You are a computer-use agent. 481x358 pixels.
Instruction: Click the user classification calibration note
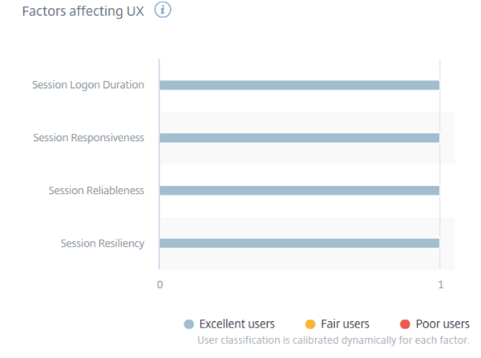[333, 340]
